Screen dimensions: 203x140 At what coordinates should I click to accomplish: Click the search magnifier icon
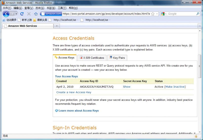click(198, 14)
